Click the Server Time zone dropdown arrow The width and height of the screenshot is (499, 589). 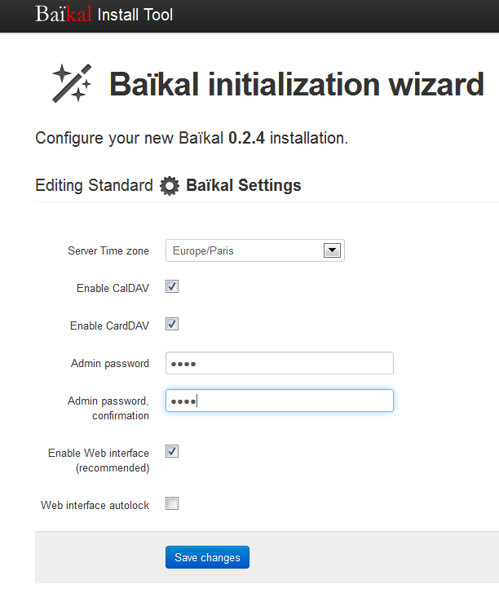point(332,250)
